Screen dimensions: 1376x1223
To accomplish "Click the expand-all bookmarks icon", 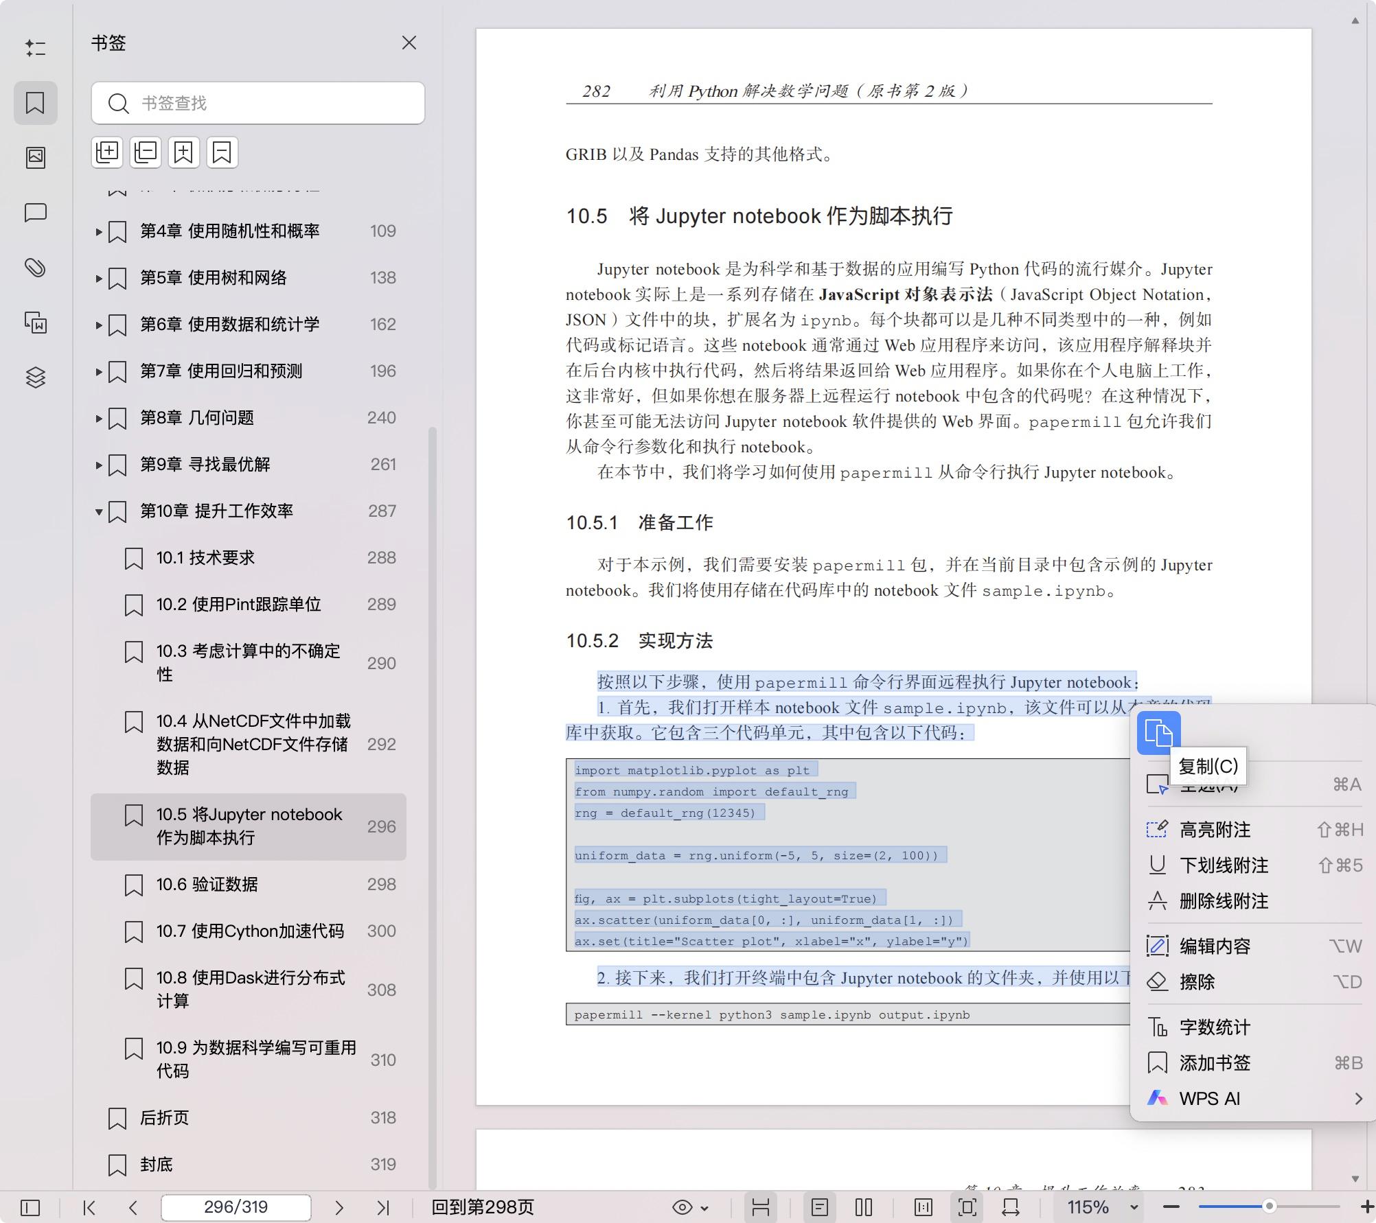I will pos(107,152).
